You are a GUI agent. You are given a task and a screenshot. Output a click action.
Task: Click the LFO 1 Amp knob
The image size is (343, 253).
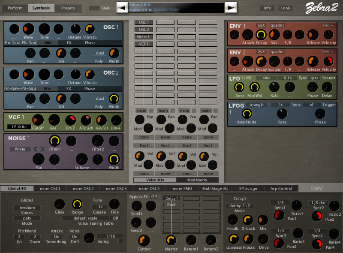[239, 87]
